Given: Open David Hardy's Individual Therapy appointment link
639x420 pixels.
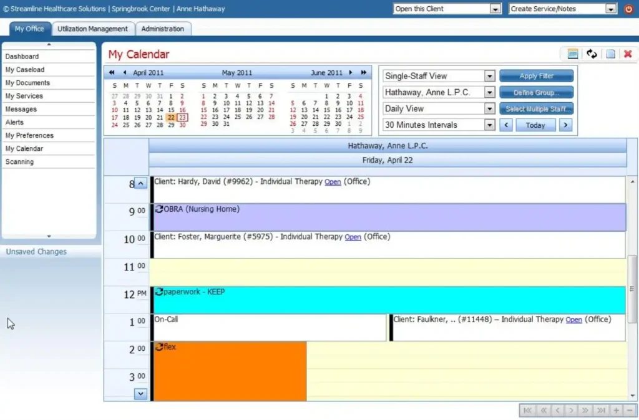Looking at the screenshot, I should (x=333, y=181).
